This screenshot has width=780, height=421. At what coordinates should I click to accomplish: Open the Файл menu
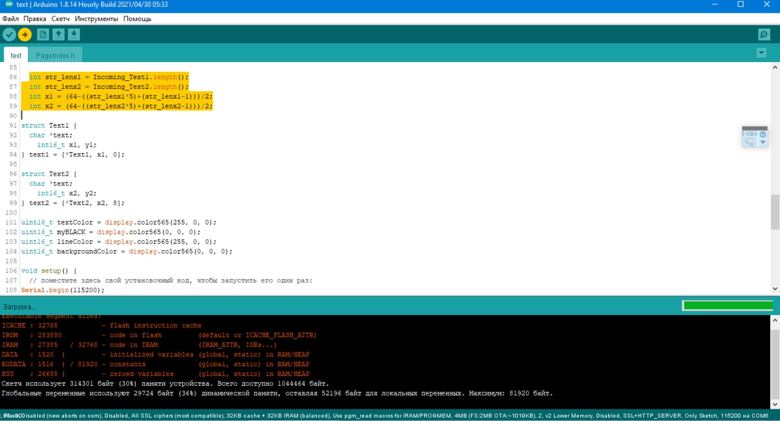10,19
